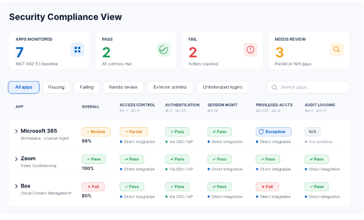The height and width of the screenshot is (220, 364).
Task: Show apps needing review filter
Action: tap(123, 88)
